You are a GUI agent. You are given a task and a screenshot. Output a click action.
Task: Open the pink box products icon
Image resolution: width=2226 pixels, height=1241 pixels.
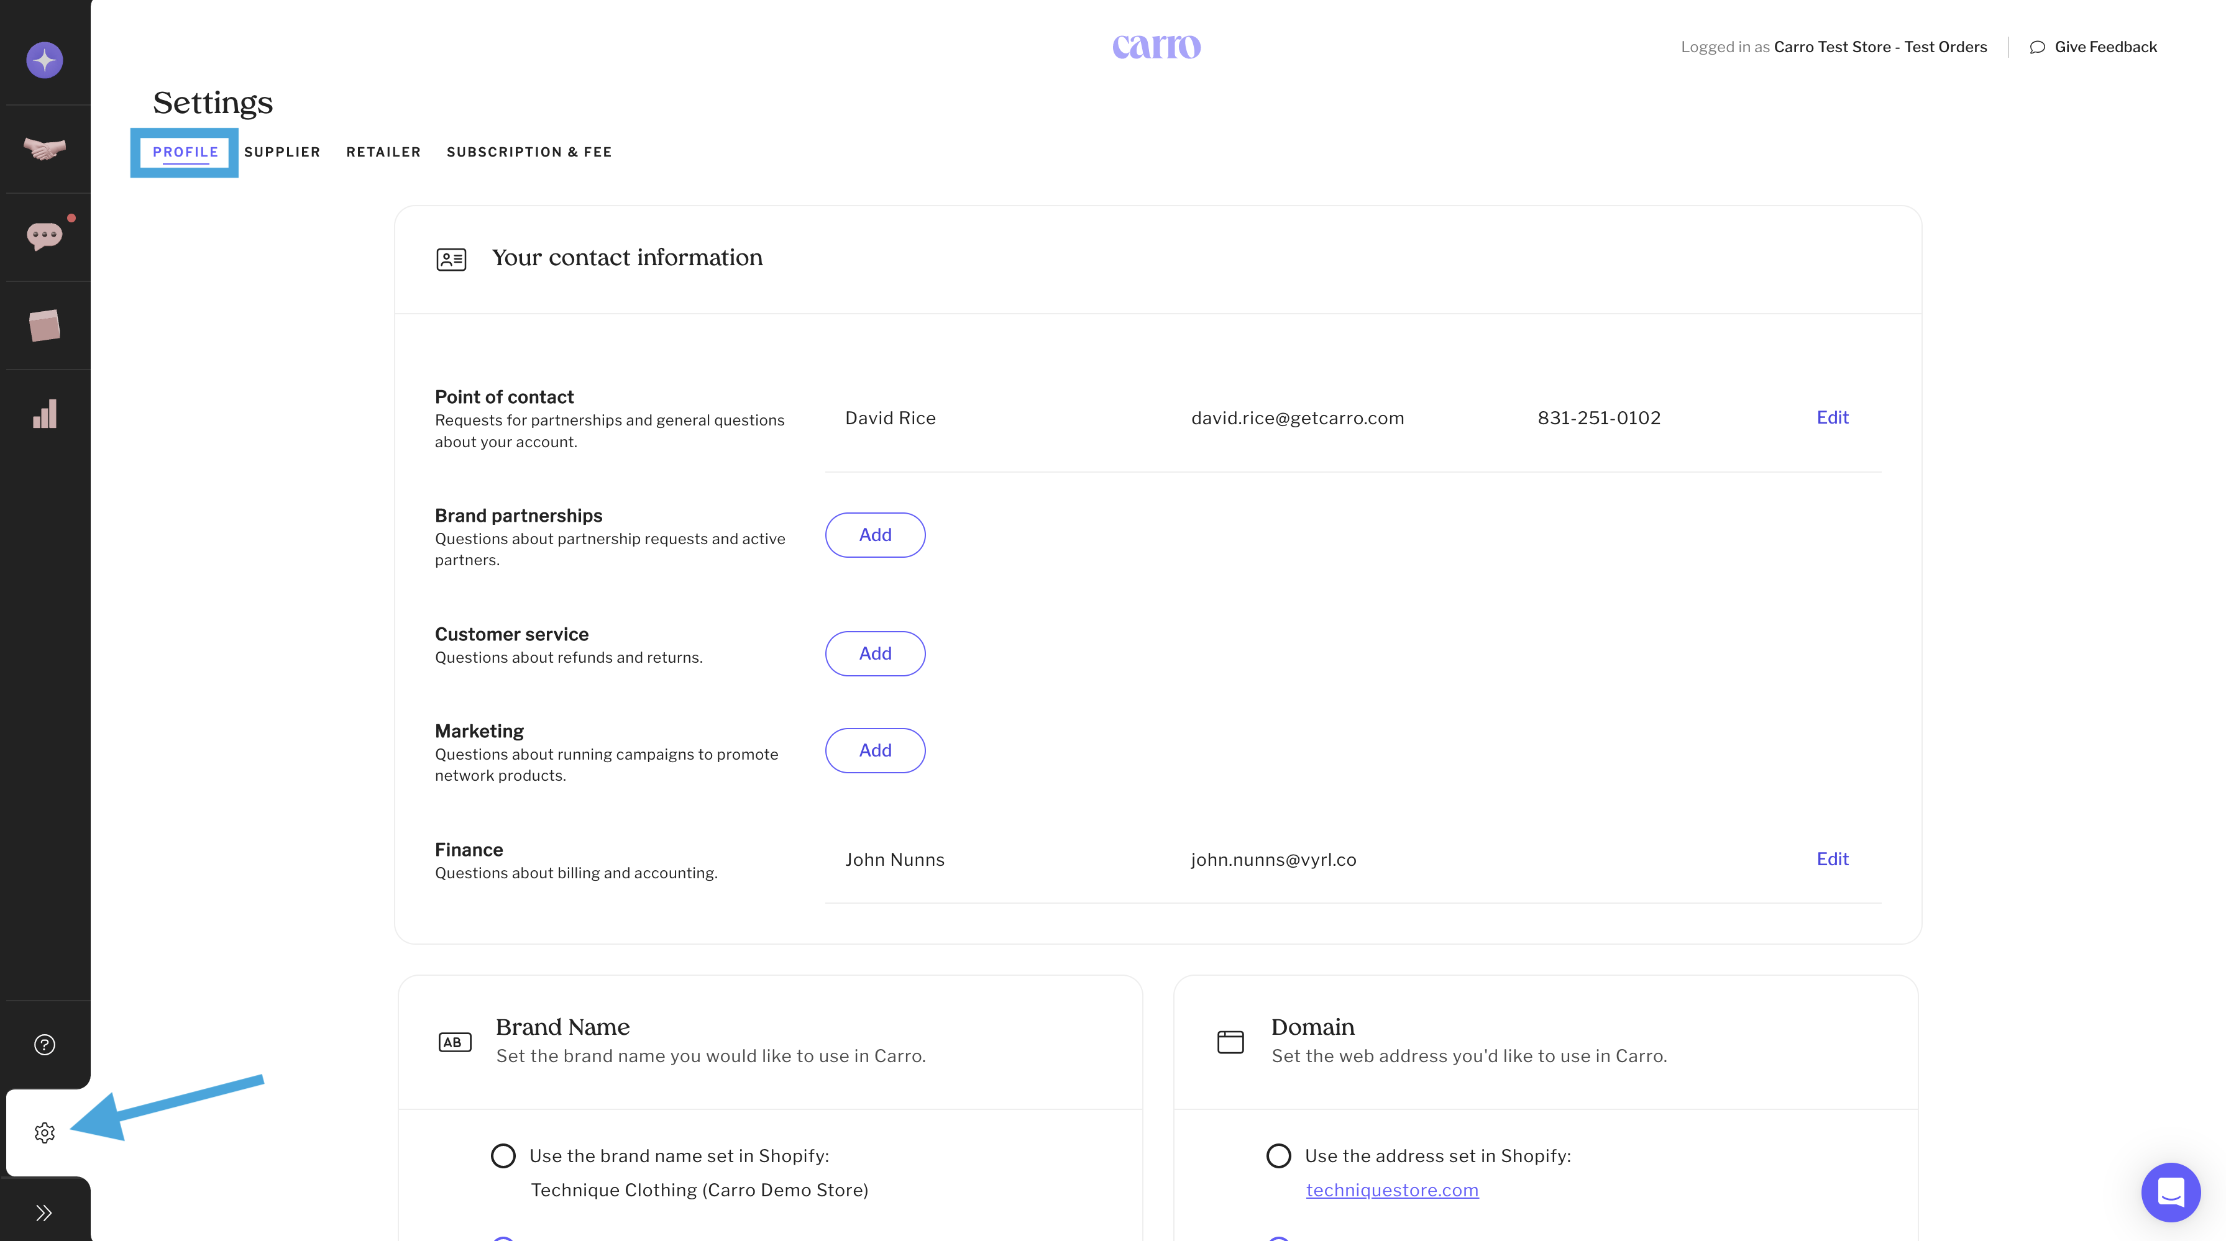[44, 325]
